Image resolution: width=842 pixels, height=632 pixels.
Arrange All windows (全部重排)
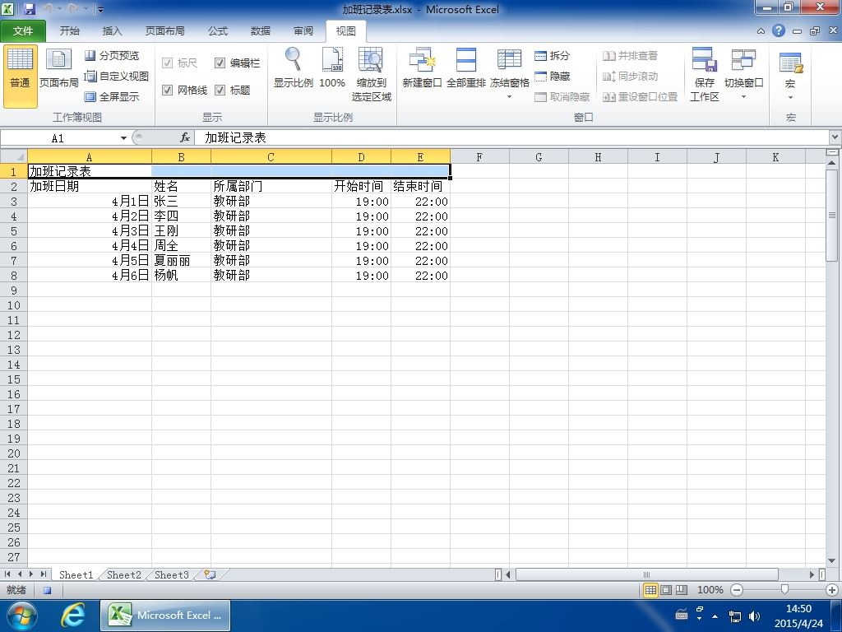pos(465,67)
